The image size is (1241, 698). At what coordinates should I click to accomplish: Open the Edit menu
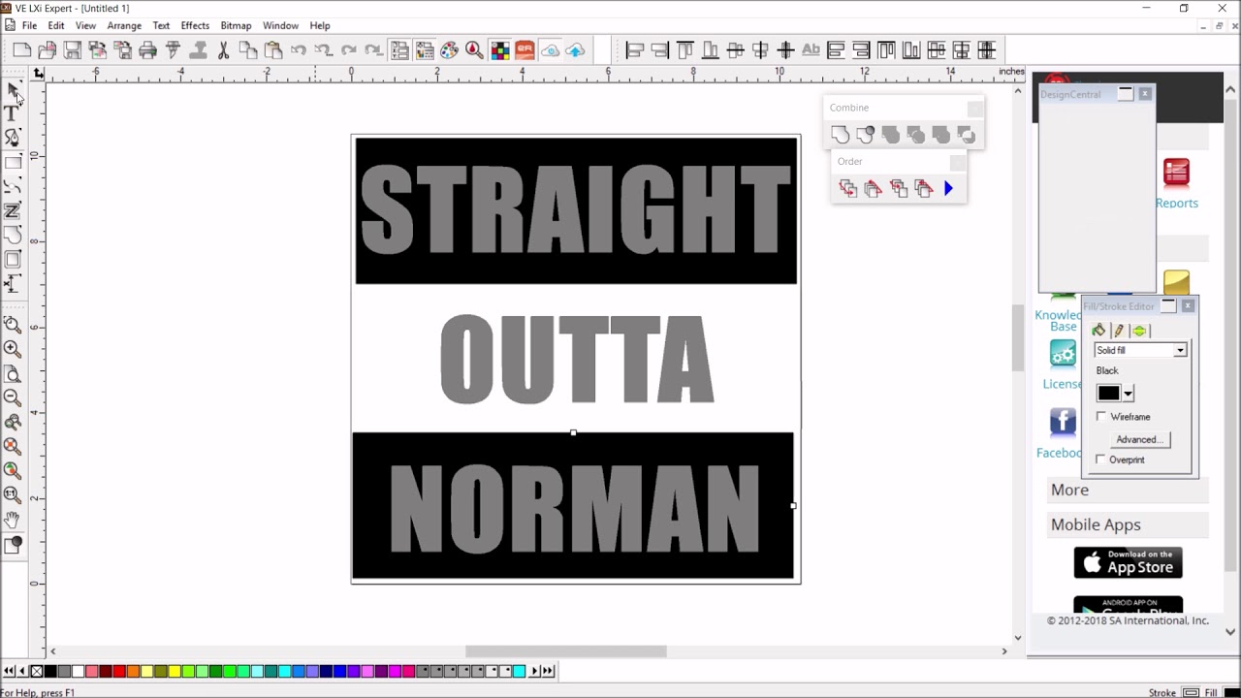[56, 25]
